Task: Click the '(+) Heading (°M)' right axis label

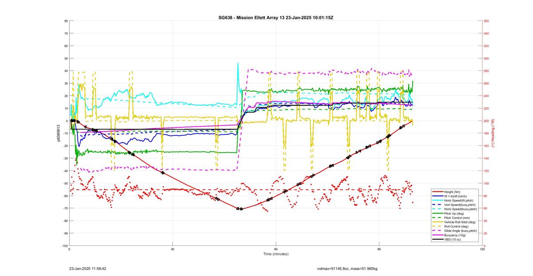Action: (x=493, y=133)
